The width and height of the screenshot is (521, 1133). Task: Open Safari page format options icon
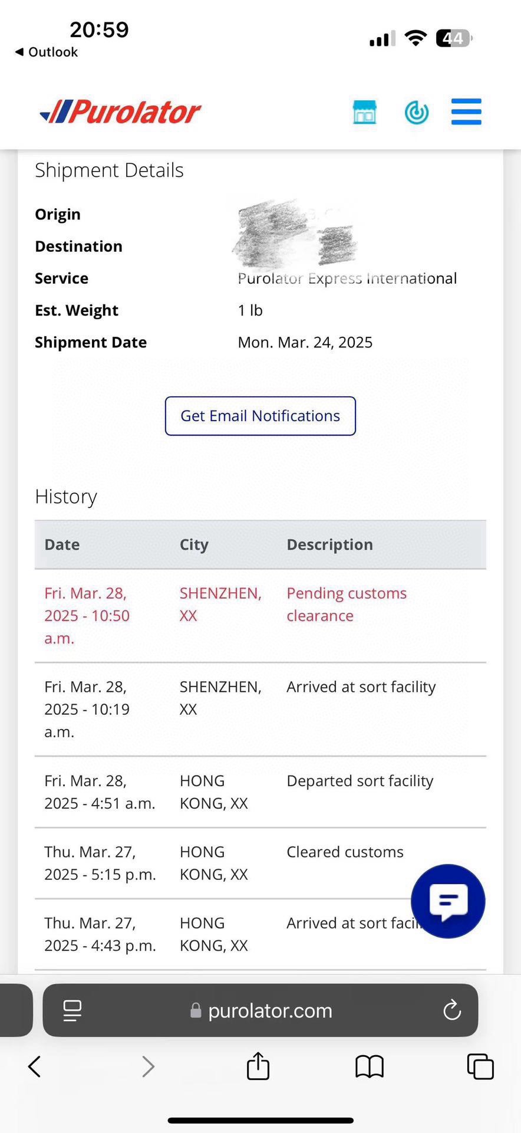coord(72,1010)
